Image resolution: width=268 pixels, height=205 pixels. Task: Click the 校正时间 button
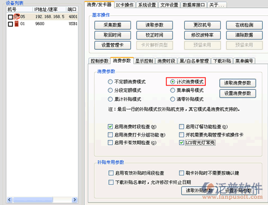pos(155,35)
